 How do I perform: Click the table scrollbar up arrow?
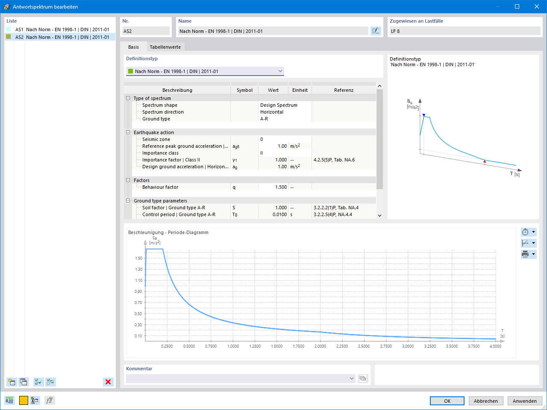point(379,86)
